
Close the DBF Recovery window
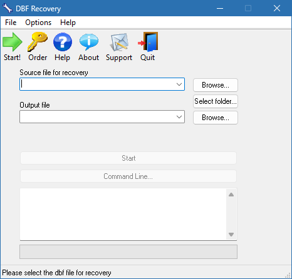click(x=277, y=8)
